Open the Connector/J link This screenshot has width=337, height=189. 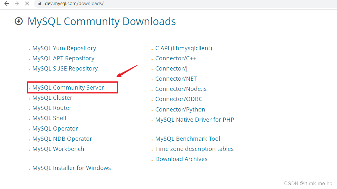(171, 68)
